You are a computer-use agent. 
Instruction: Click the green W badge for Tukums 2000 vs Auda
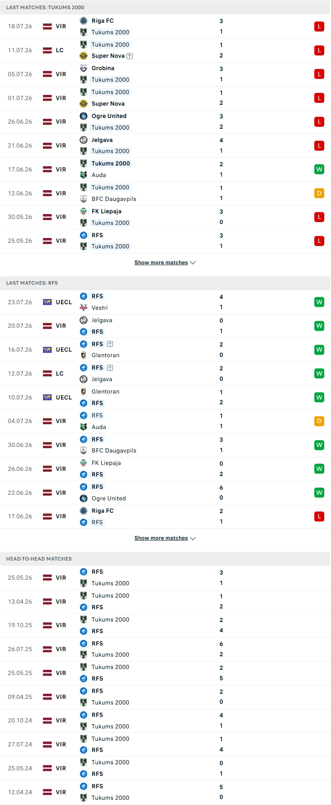coord(319,169)
